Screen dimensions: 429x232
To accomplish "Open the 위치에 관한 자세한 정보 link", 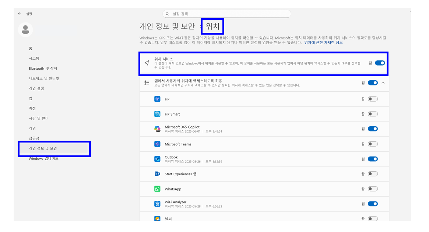I will point(323,42).
